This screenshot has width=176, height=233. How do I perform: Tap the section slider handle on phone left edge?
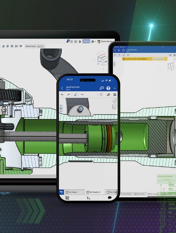pos(61,108)
